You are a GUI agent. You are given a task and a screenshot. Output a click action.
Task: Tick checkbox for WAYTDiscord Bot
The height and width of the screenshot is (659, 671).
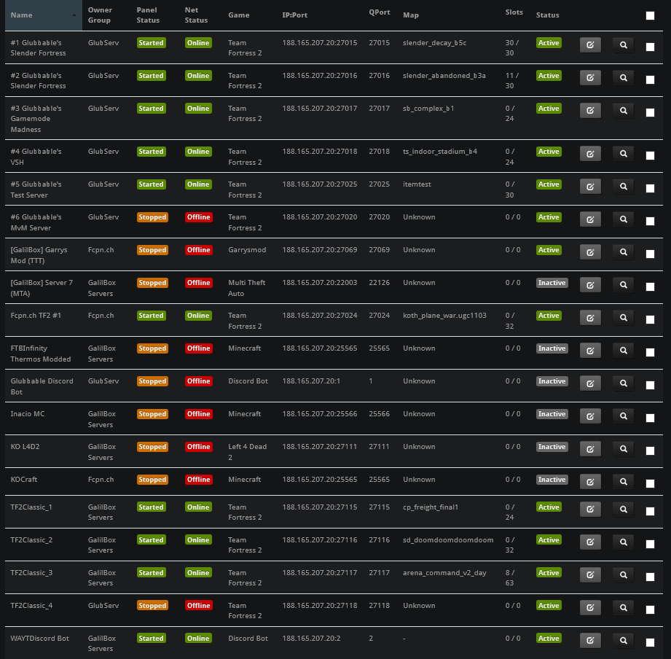[x=650, y=643]
